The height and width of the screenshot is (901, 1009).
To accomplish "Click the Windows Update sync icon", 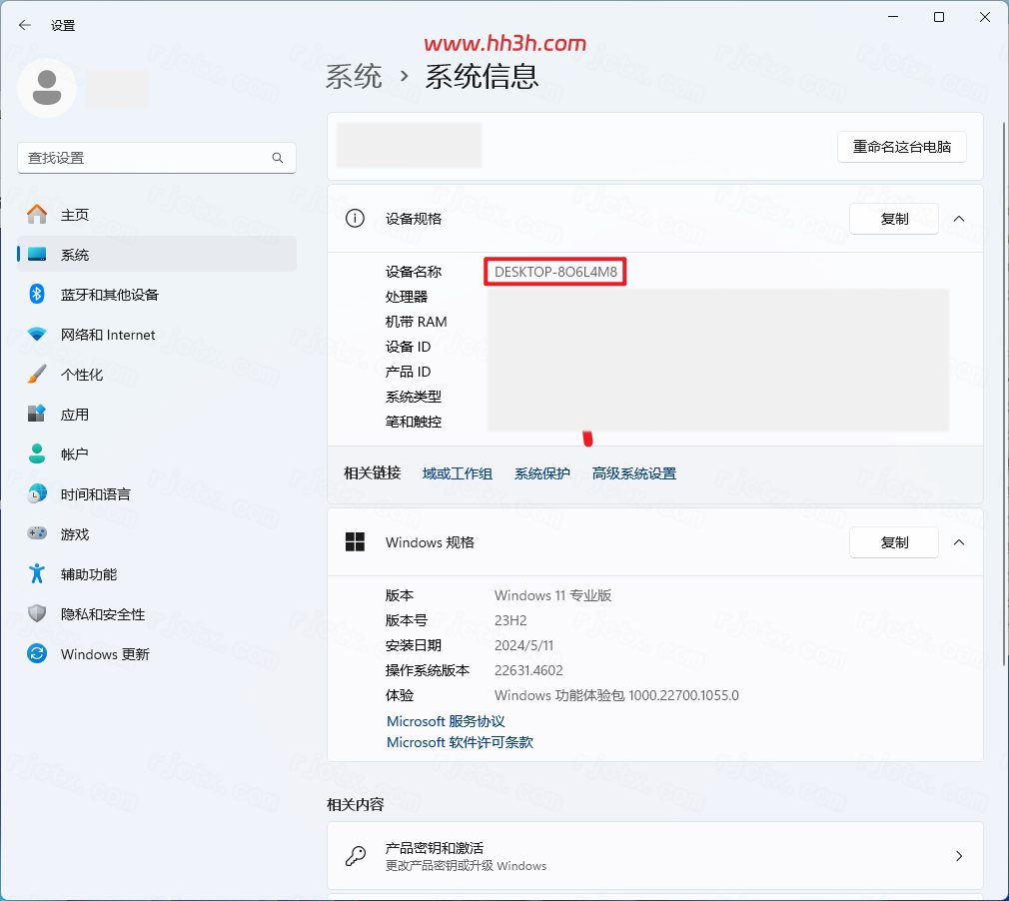I will click(x=37, y=654).
